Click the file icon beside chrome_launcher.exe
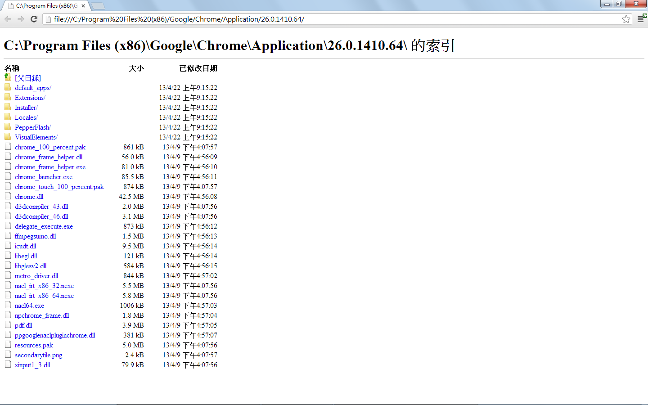 click(x=8, y=176)
